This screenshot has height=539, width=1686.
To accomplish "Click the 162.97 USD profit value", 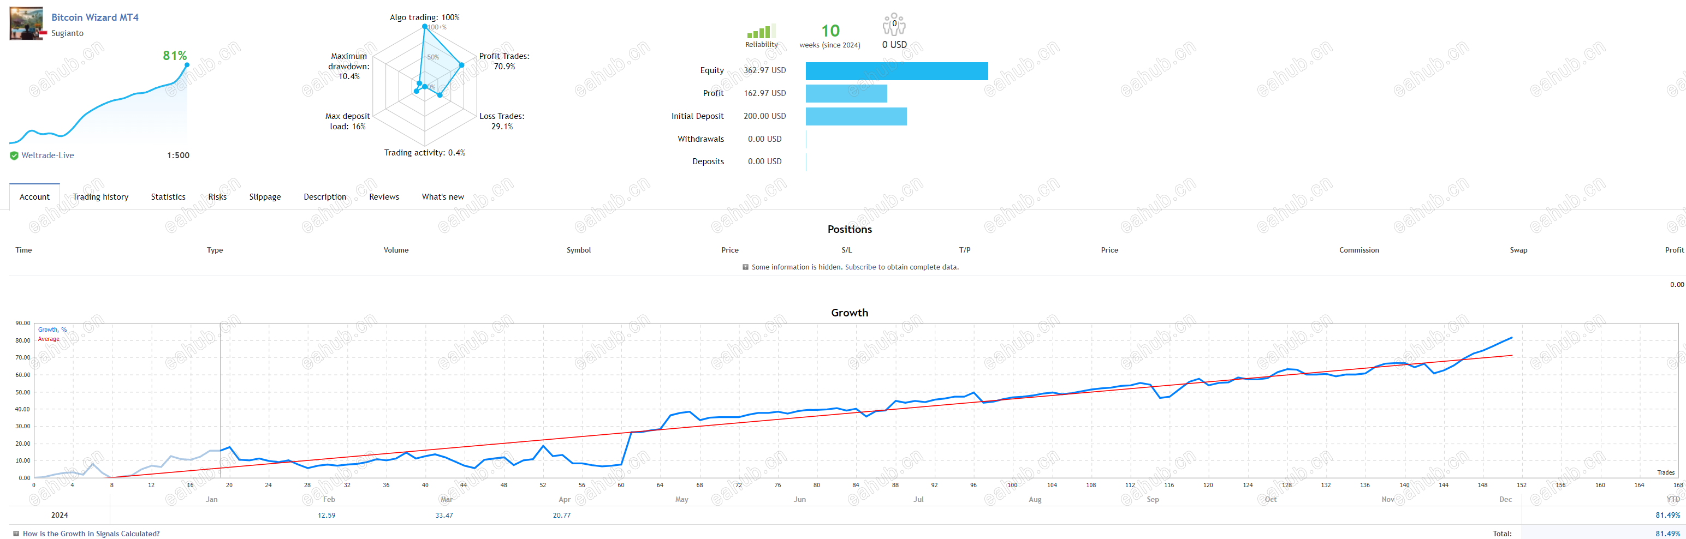I will (x=764, y=93).
